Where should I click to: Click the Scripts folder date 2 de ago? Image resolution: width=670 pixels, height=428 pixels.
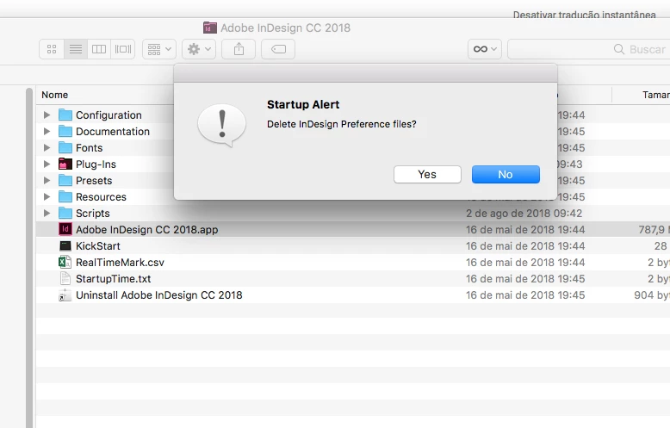524,214
